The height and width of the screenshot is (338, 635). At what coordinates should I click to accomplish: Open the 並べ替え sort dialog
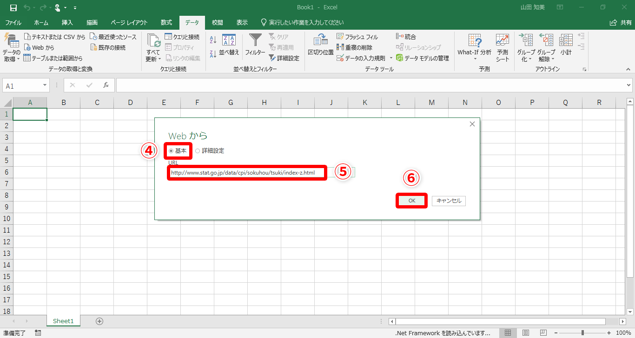pyautogui.click(x=229, y=45)
